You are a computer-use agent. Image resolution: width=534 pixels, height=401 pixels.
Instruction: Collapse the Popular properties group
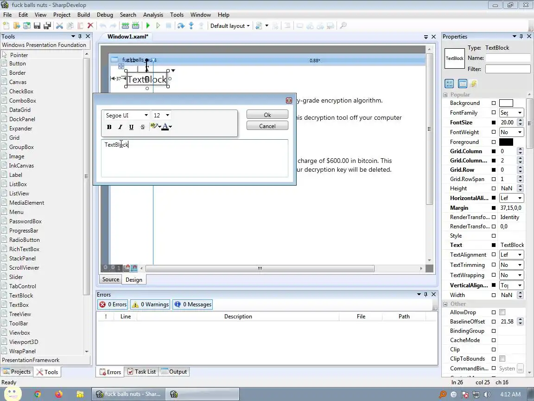click(445, 95)
